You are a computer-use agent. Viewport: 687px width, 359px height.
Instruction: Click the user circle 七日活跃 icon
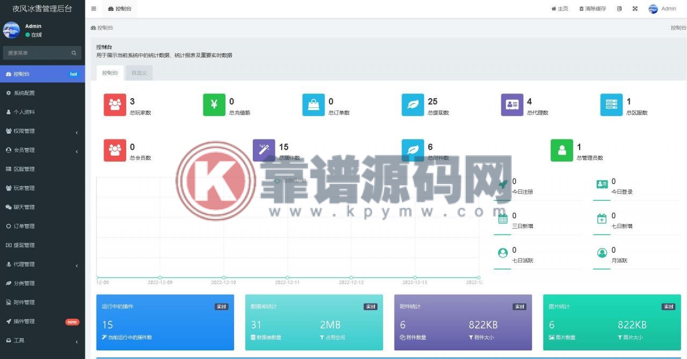(x=503, y=253)
